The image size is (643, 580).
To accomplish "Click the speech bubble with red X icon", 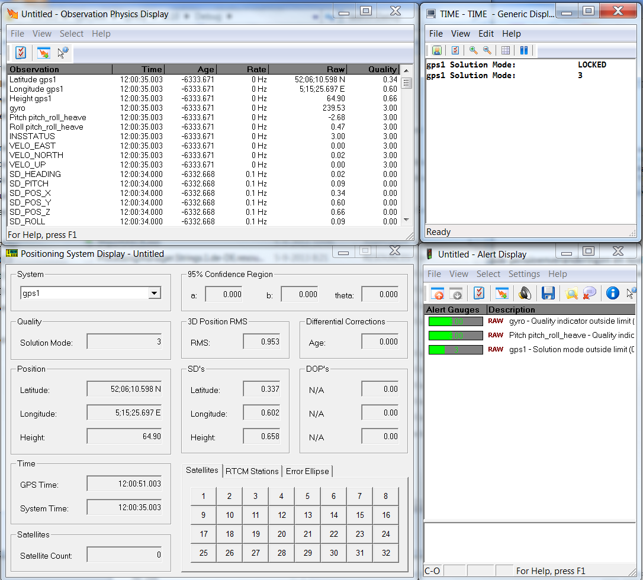I will click(x=589, y=293).
